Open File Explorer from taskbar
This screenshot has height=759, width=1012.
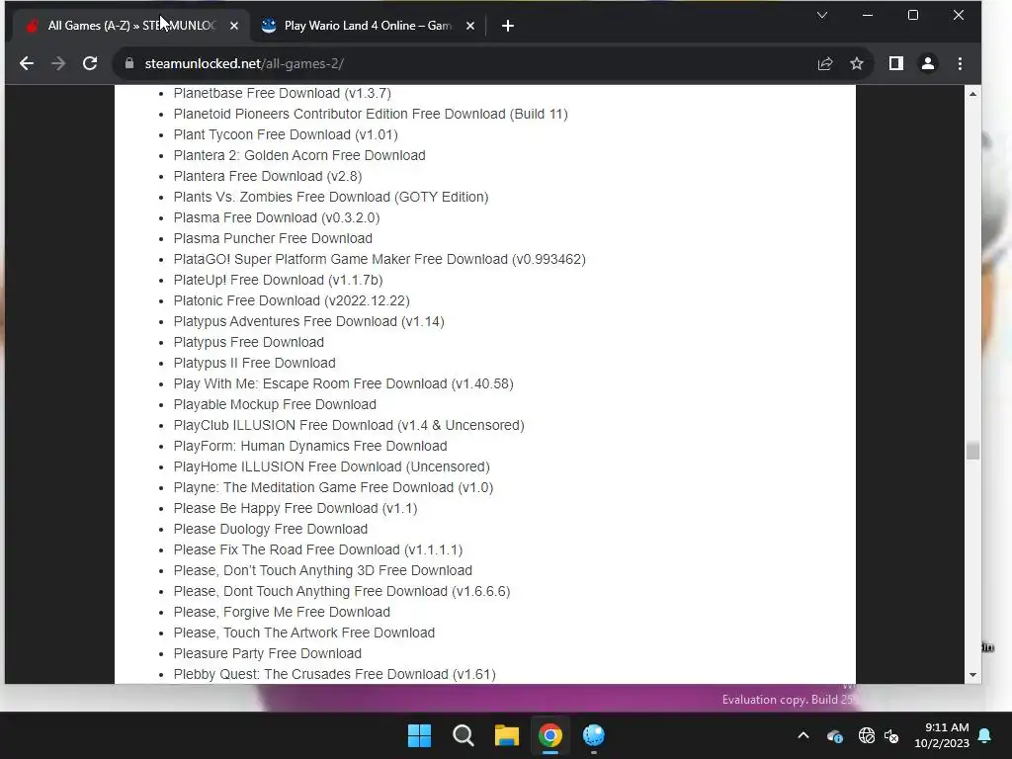[507, 735]
